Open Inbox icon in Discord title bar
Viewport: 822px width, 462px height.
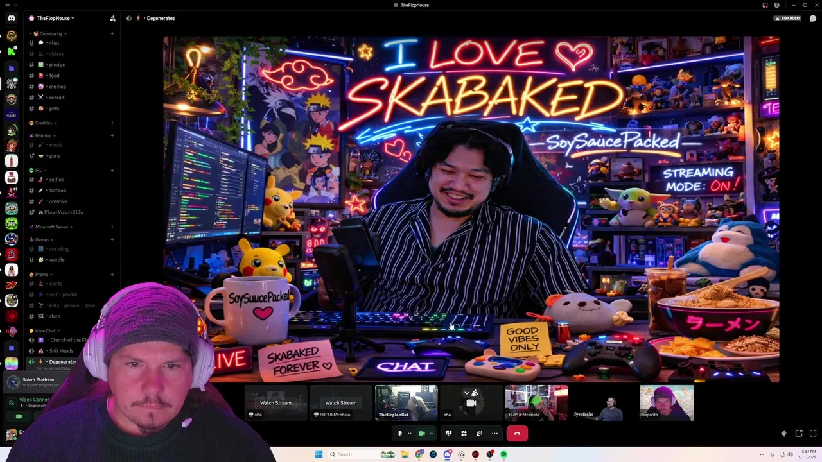point(765,5)
